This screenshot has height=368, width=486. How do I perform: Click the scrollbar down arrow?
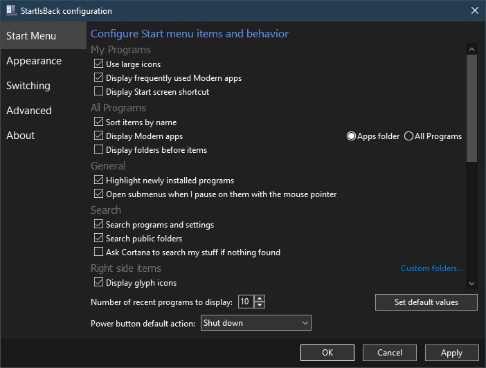(x=471, y=283)
